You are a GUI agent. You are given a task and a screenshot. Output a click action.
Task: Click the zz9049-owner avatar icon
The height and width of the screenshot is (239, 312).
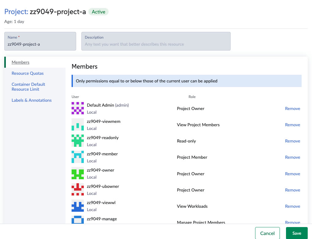tap(78, 173)
